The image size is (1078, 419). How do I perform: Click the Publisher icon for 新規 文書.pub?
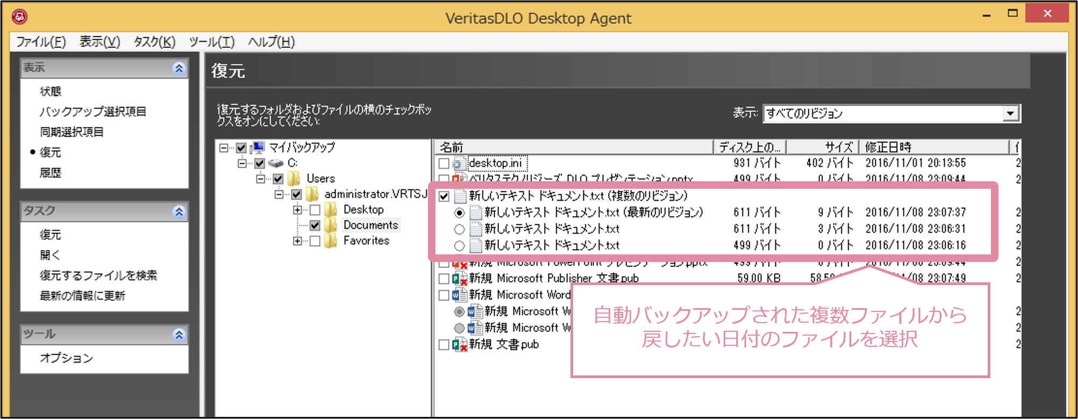(459, 345)
